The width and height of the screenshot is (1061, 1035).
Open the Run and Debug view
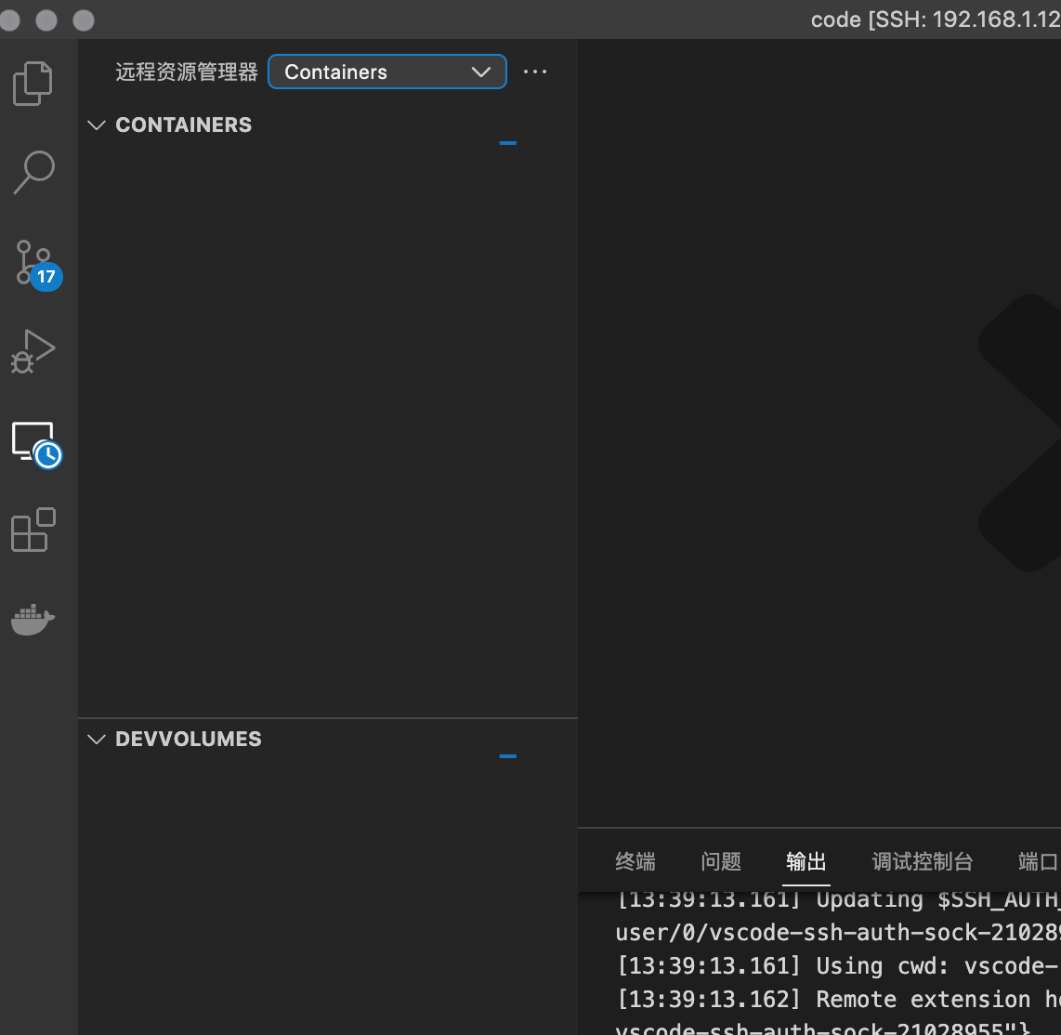[33, 351]
